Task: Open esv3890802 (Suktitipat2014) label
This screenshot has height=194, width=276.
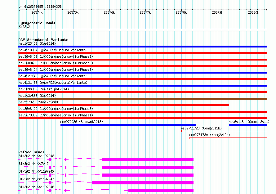Action: point(44,89)
